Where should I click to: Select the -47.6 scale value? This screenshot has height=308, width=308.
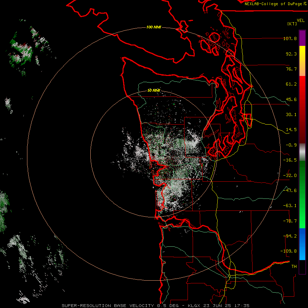click(290, 191)
